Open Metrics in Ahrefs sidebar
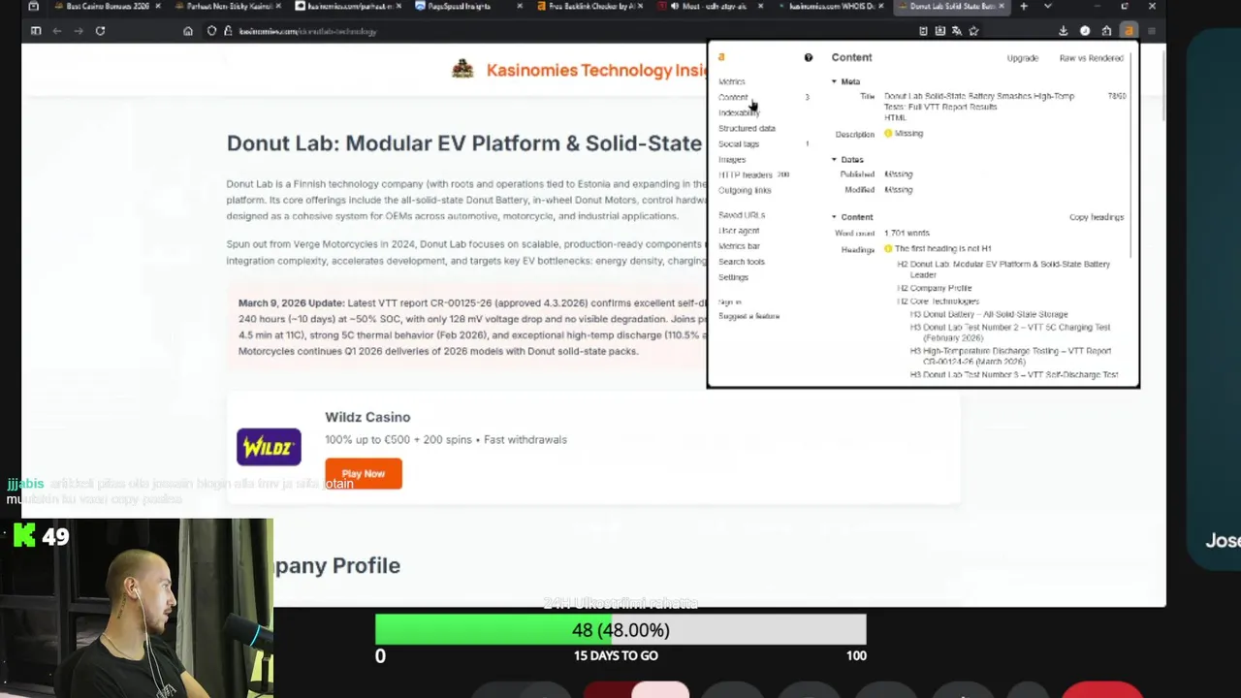The width and height of the screenshot is (1241, 698). [732, 81]
